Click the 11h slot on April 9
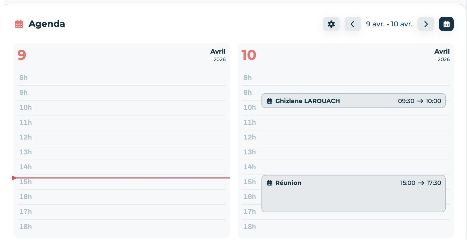 (x=122, y=123)
